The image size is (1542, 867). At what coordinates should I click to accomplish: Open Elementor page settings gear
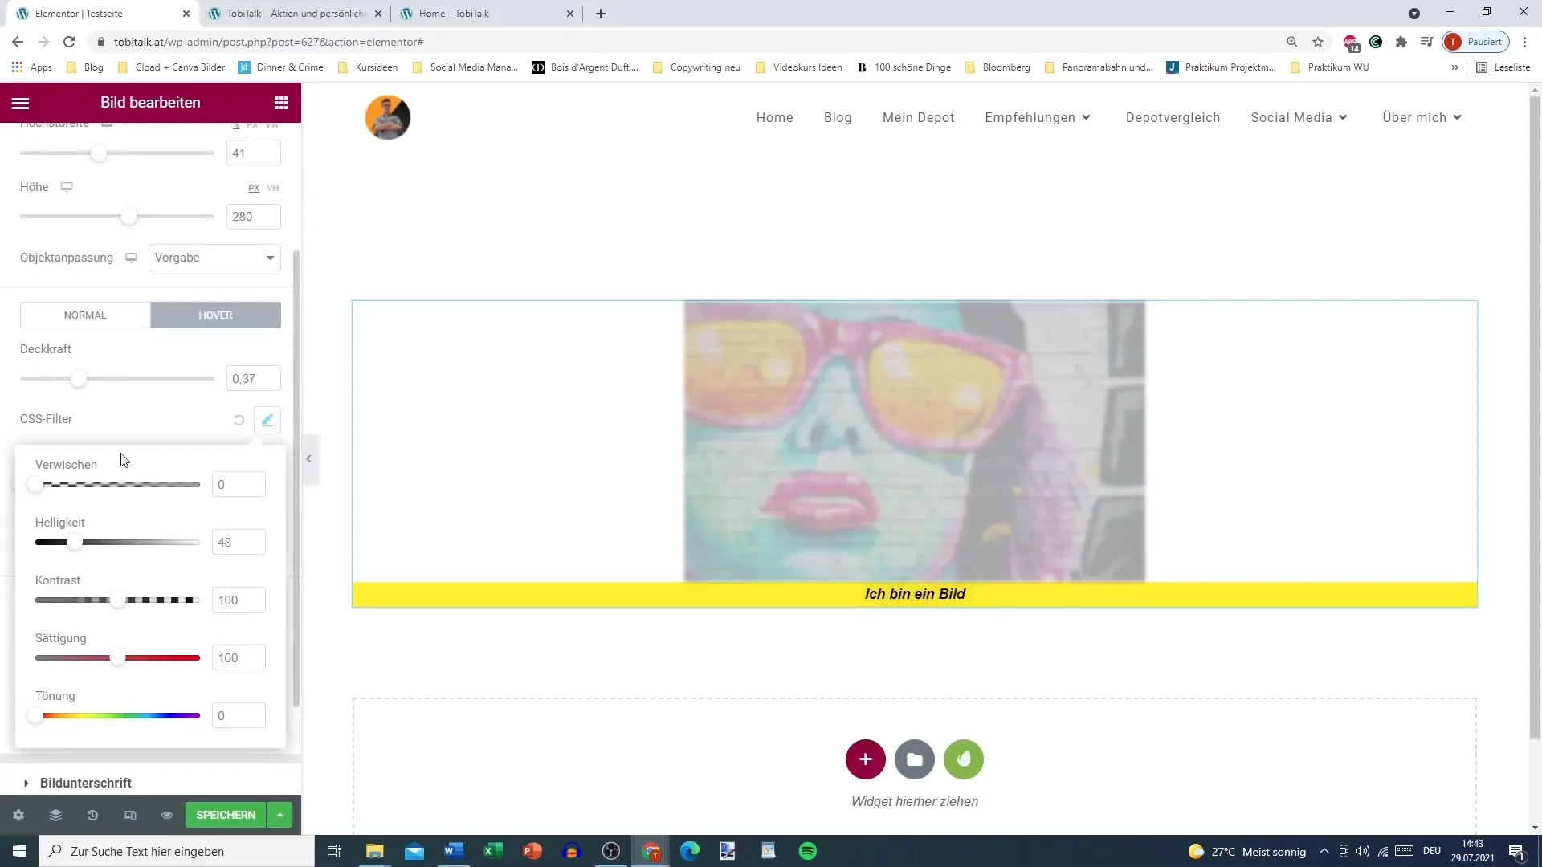click(x=18, y=815)
